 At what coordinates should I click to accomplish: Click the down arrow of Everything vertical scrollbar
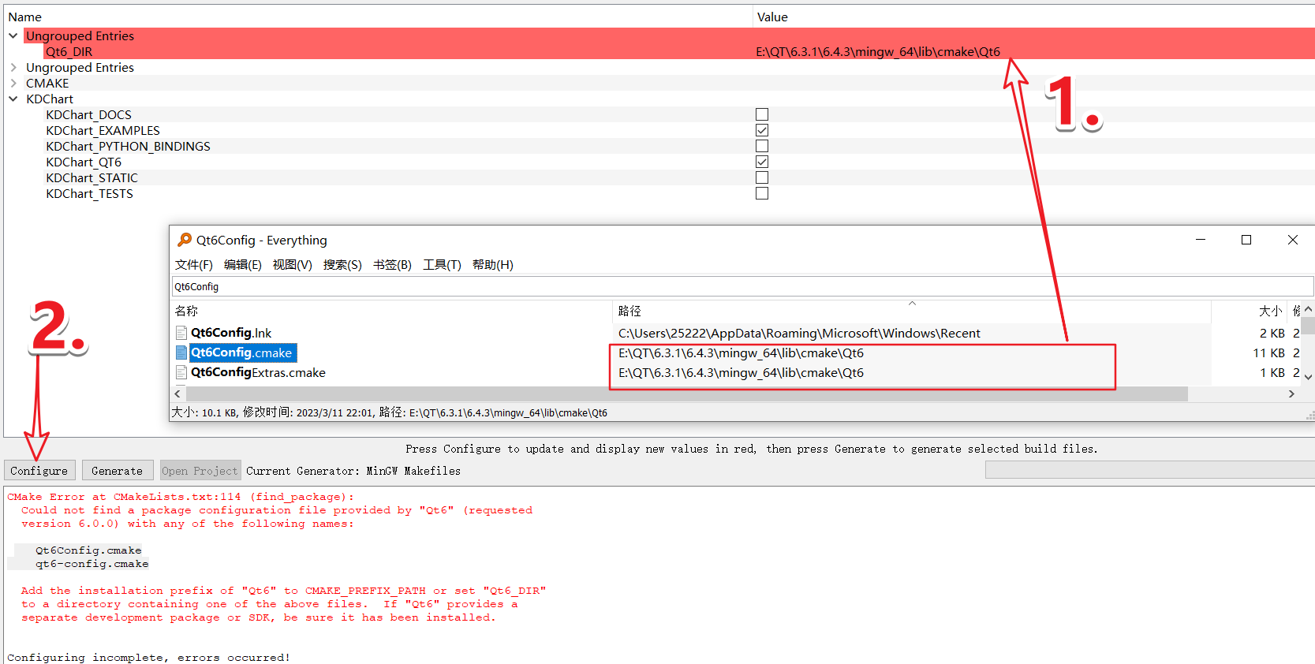point(1308,377)
